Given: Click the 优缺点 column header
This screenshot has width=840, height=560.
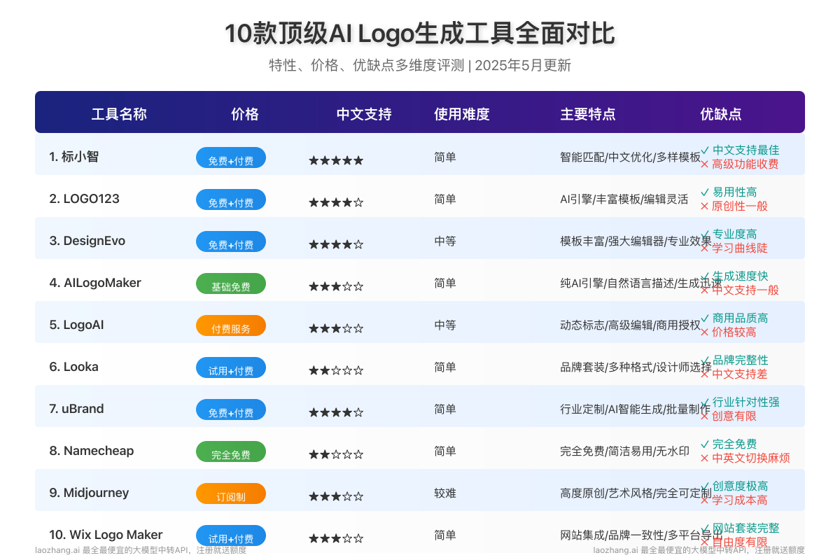Looking at the screenshot, I should click(x=721, y=114).
